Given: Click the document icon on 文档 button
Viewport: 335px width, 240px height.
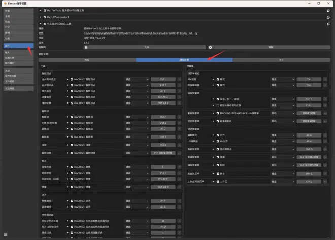Looking at the screenshot, I should 86,47.
